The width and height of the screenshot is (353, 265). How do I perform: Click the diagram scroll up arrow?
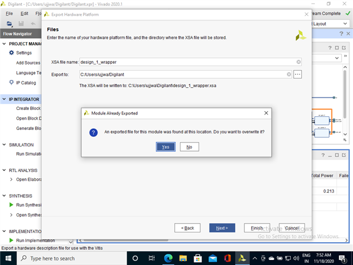pyautogui.click(x=345, y=67)
